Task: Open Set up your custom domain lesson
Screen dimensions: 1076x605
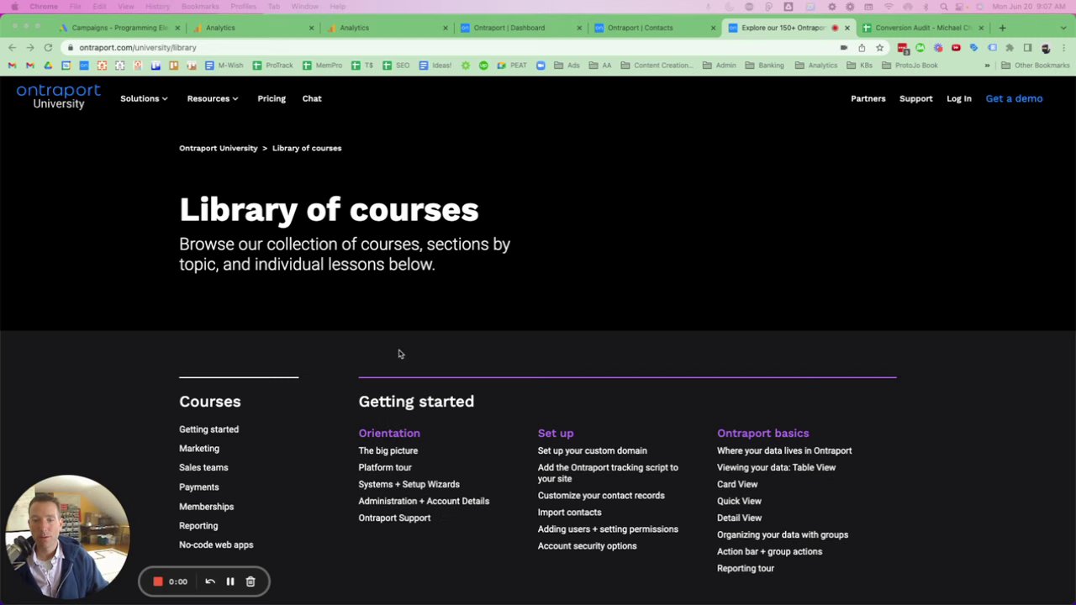Action: click(593, 450)
